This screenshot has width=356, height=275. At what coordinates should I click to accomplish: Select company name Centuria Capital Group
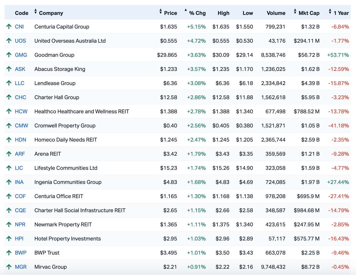(62, 27)
